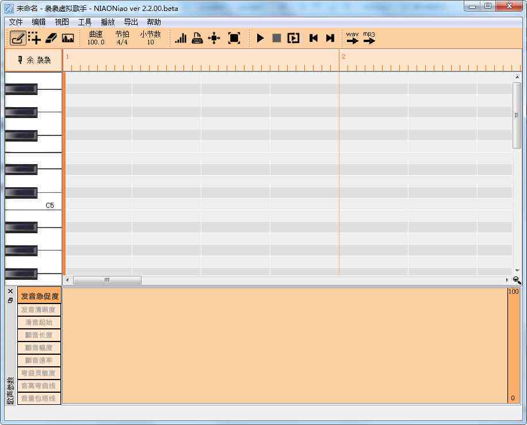Click the four-arrow move icon

click(x=214, y=38)
